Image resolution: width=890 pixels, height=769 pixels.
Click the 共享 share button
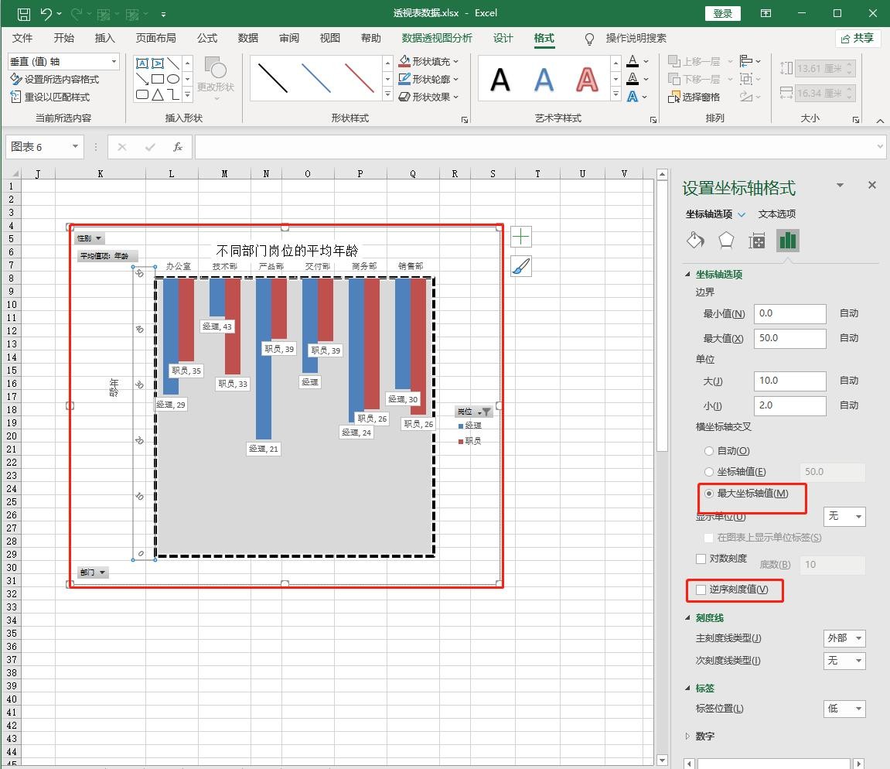858,38
